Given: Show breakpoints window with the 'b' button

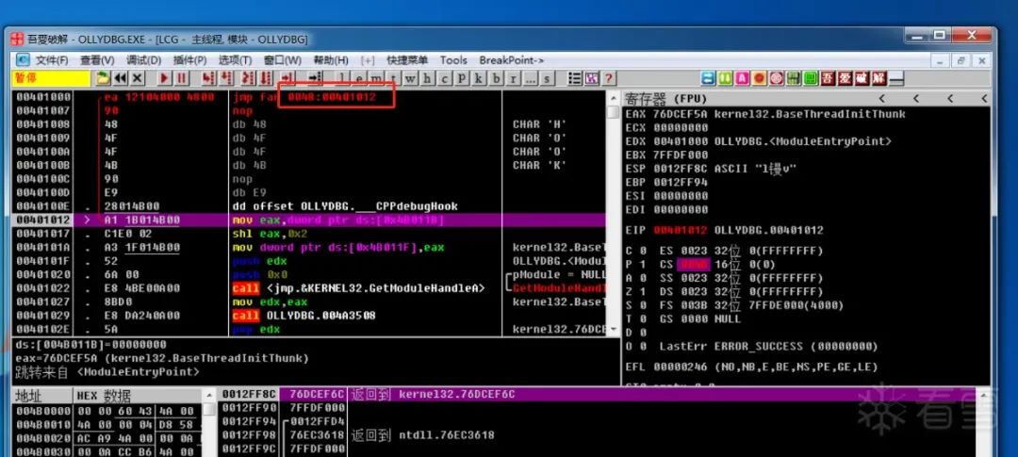Looking at the screenshot, I should click(x=496, y=78).
